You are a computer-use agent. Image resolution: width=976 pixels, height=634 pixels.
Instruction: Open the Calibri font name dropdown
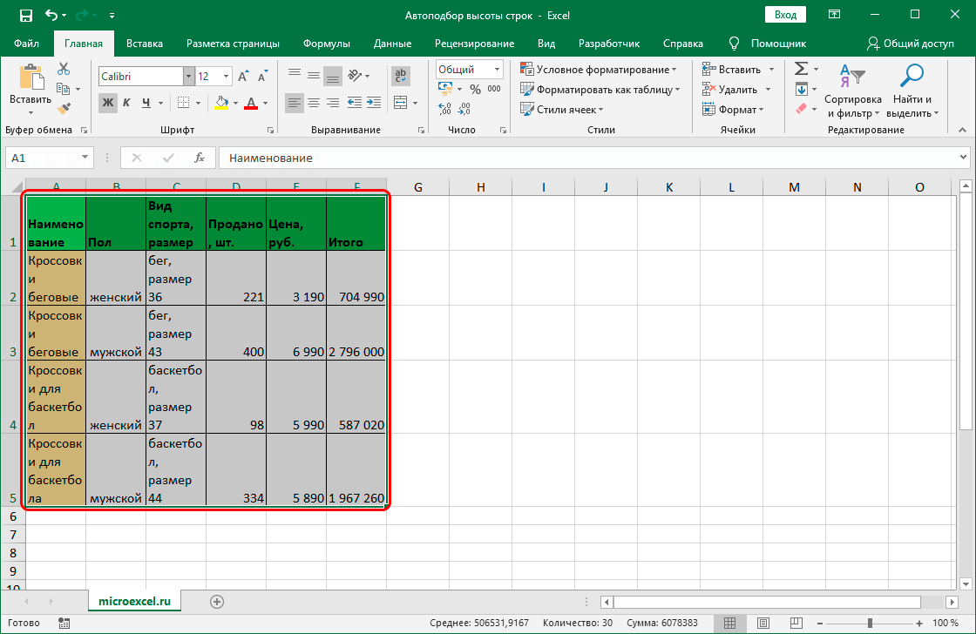coord(188,77)
